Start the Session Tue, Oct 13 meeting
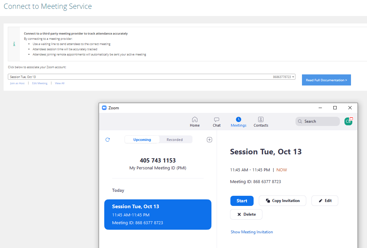 click(x=242, y=201)
